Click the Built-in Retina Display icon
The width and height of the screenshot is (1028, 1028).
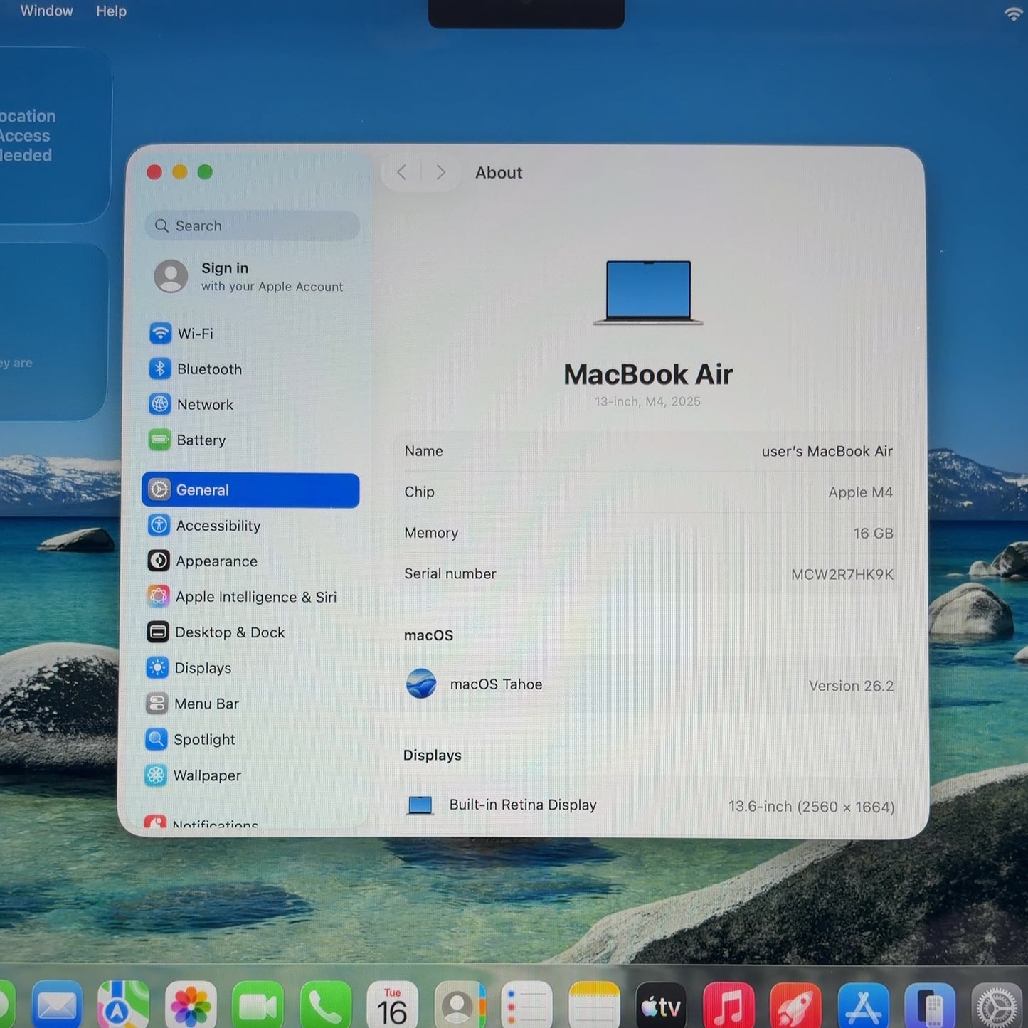[420, 805]
